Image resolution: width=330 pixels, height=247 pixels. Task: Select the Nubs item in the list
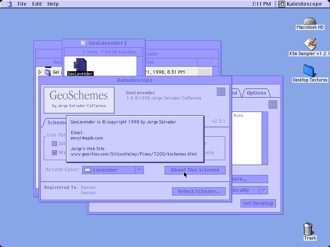tap(238, 115)
